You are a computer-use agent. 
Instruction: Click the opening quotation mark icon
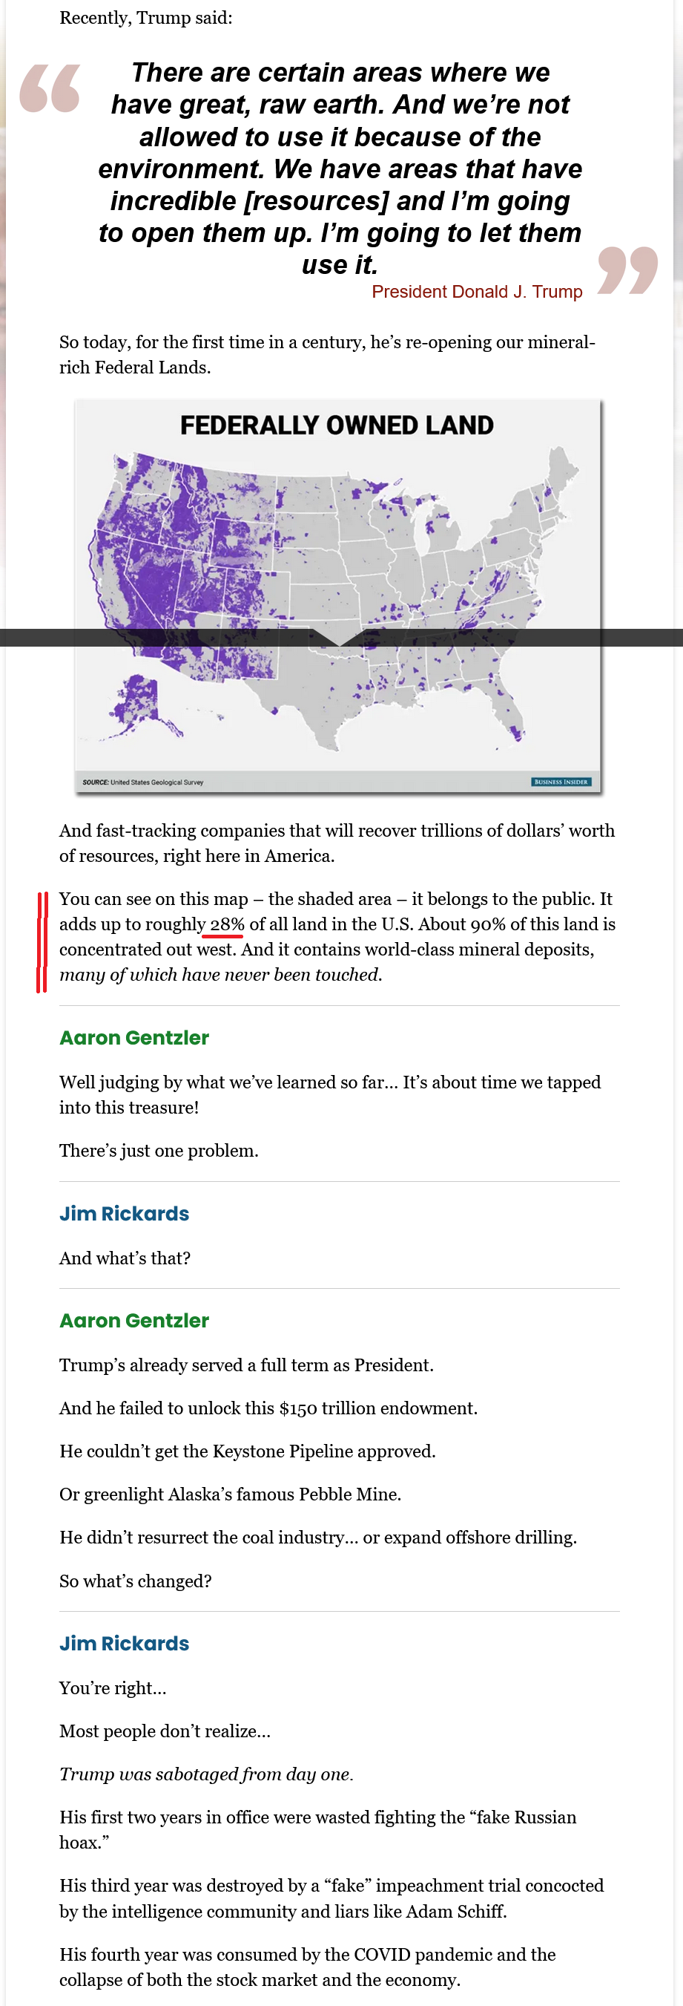coord(50,88)
